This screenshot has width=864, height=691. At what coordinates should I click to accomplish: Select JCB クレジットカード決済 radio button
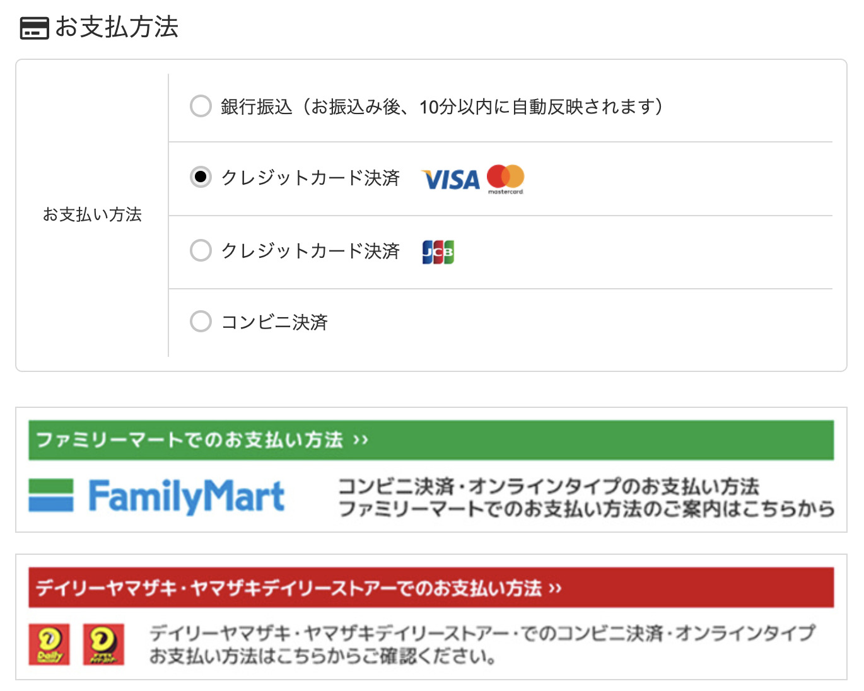pyautogui.click(x=201, y=250)
